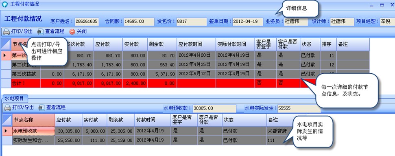
Task: Click the 实付款 column header in upper grid
Action: pos(135,44)
